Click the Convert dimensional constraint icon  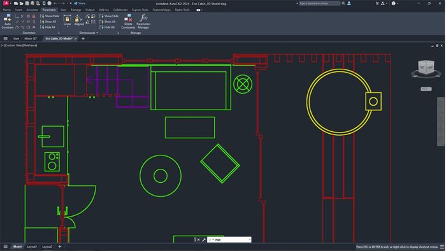click(93, 22)
